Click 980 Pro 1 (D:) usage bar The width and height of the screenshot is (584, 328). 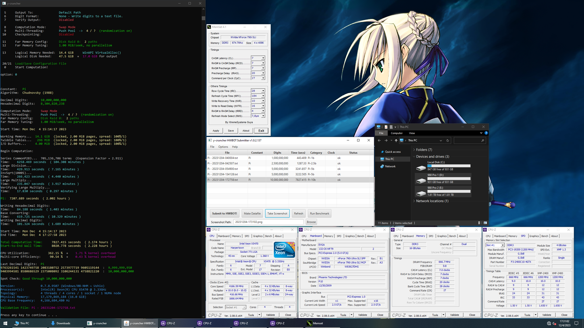pyautogui.click(x=449, y=179)
